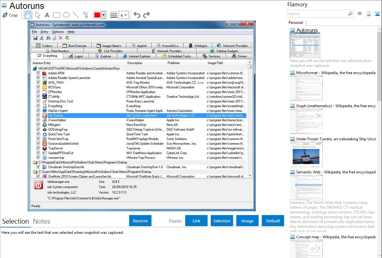Image resolution: width=382 pixels, height=258 pixels.
Task: Toggle the Adobe ARM checkbox
Action: 38,73
